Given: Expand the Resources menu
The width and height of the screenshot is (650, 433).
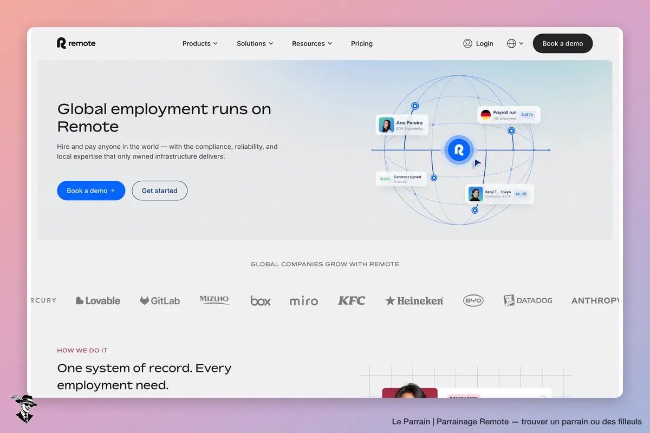Looking at the screenshot, I should pos(312,43).
